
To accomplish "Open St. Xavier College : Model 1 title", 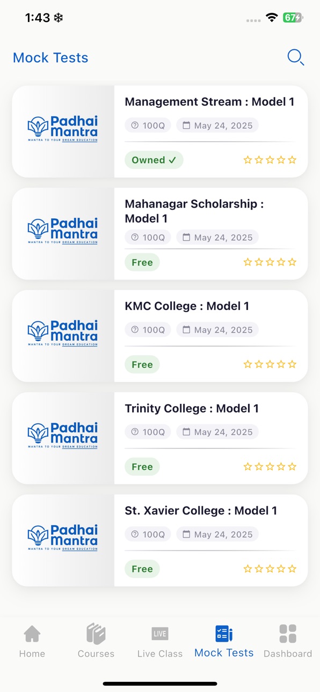I will click(201, 511).
